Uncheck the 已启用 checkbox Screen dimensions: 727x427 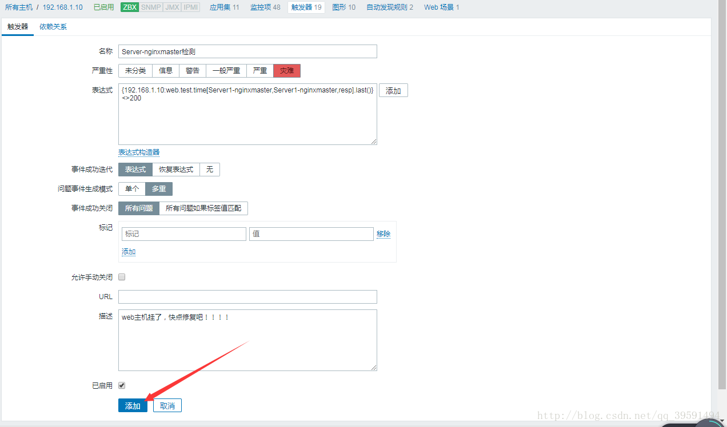[x=121, y=385]
